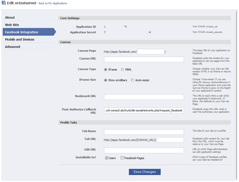Select the Facebook Integration section
The width and height of the screenshot is (239, 182).
22,32
